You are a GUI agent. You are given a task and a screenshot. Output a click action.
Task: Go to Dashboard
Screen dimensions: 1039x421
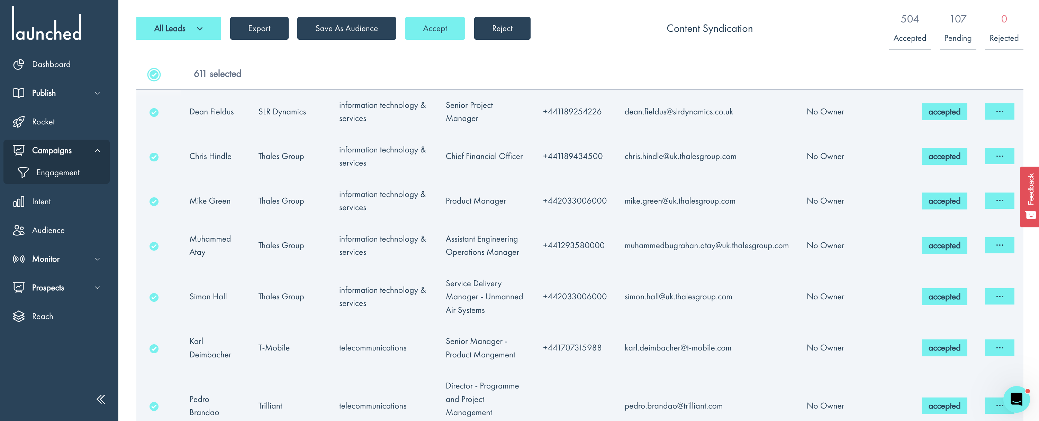pyautogui.click(x=51, y=64)
